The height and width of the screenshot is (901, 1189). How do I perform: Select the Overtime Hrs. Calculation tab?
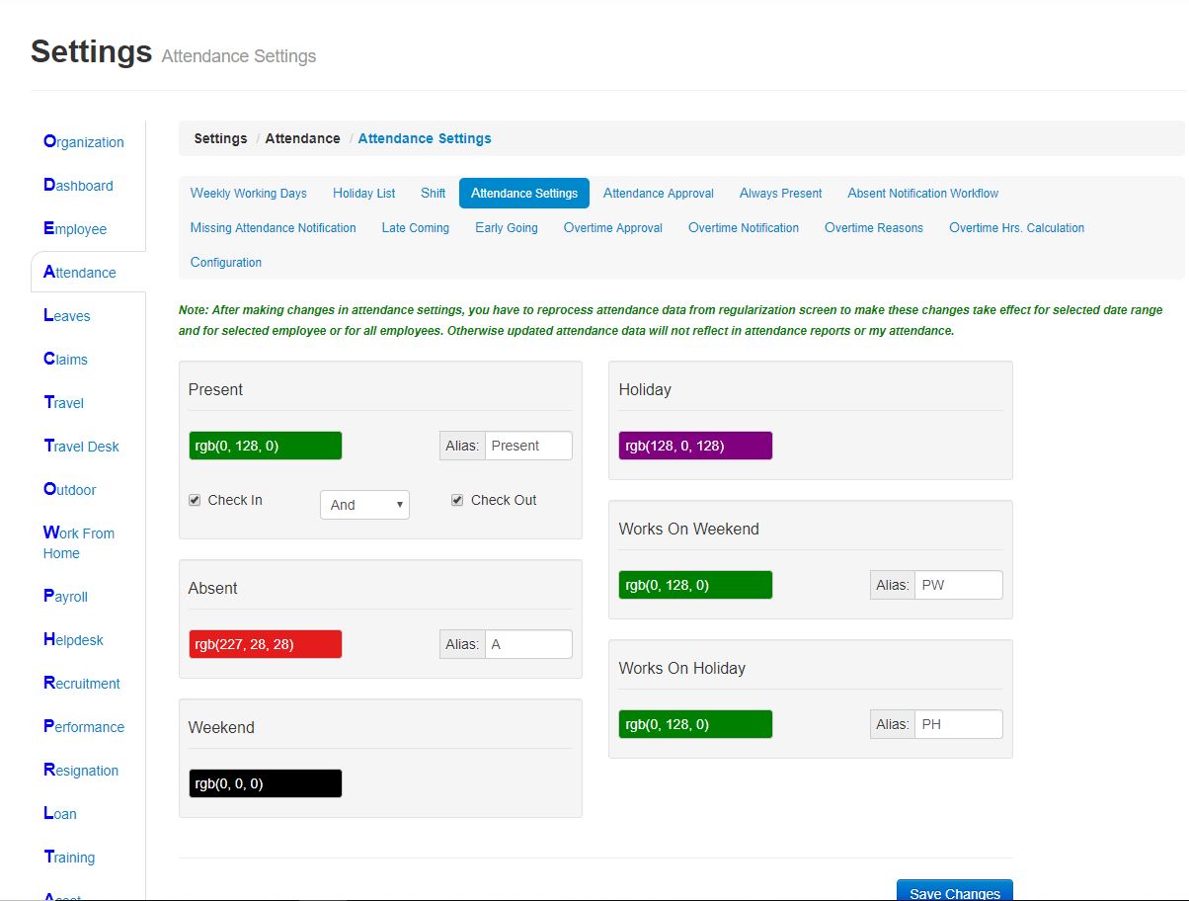coord(1016,228)
